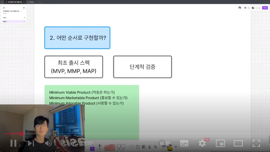Select the FigJam marker pen tool
Image resolution: width=270 pixels, height=152 pixels.
pos(99,147)
